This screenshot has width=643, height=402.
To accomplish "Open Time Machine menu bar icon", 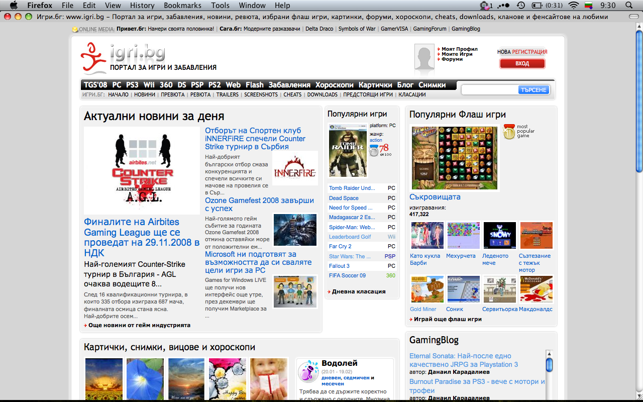I will pyautogui.click(x=521, y=6).
